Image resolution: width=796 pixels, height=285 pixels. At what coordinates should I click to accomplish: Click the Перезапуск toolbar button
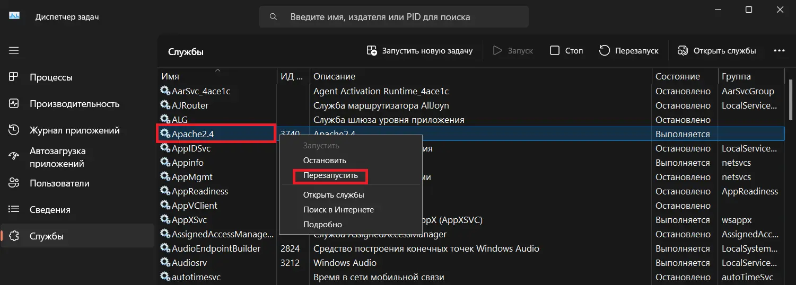point(628,51)
